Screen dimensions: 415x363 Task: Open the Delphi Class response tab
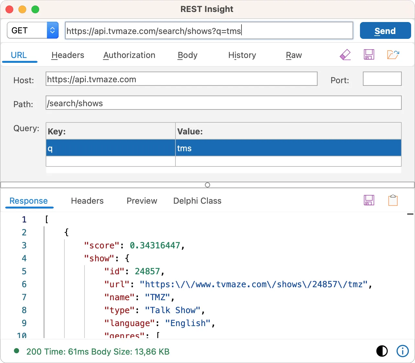pos(197,201)
